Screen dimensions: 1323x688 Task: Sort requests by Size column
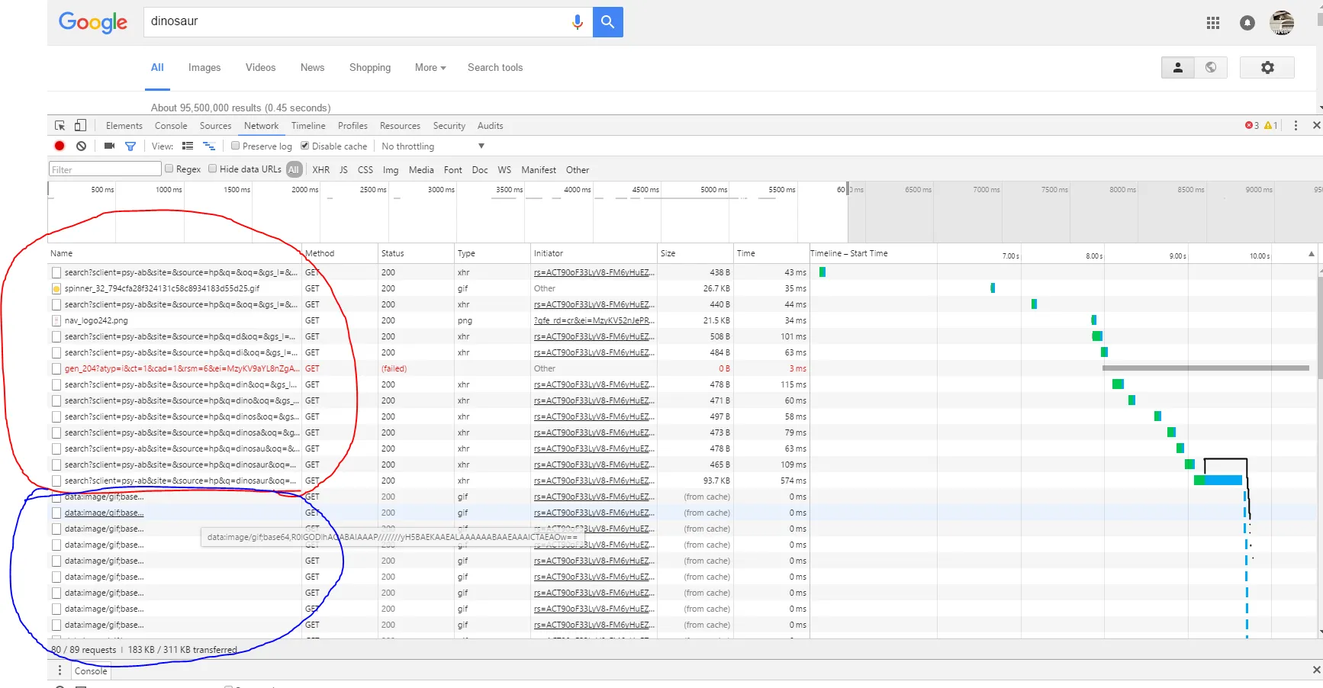(x=695, y=253)
